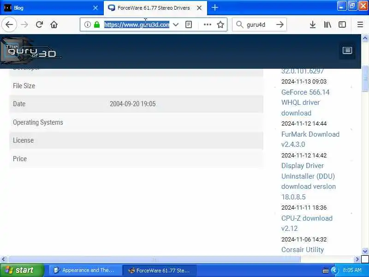Click the vertical scrollbar thumb
369x277 pixels.
click(365, 78)
